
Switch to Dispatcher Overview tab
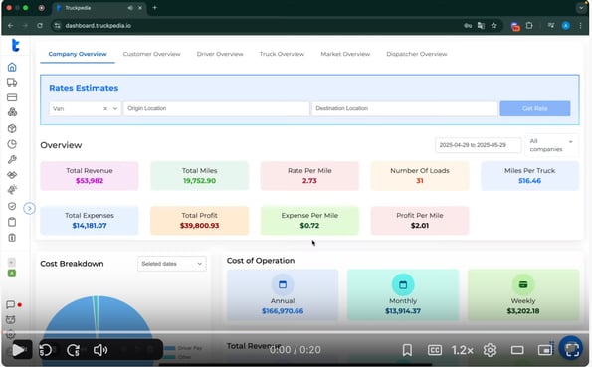click(x=417, y=54)
